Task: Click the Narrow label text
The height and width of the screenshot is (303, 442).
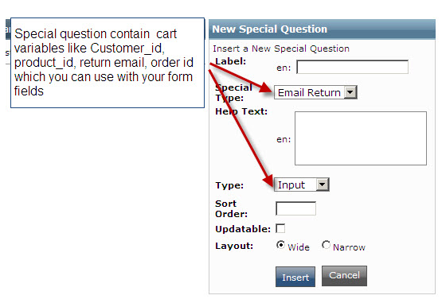Action: (349, 247)
